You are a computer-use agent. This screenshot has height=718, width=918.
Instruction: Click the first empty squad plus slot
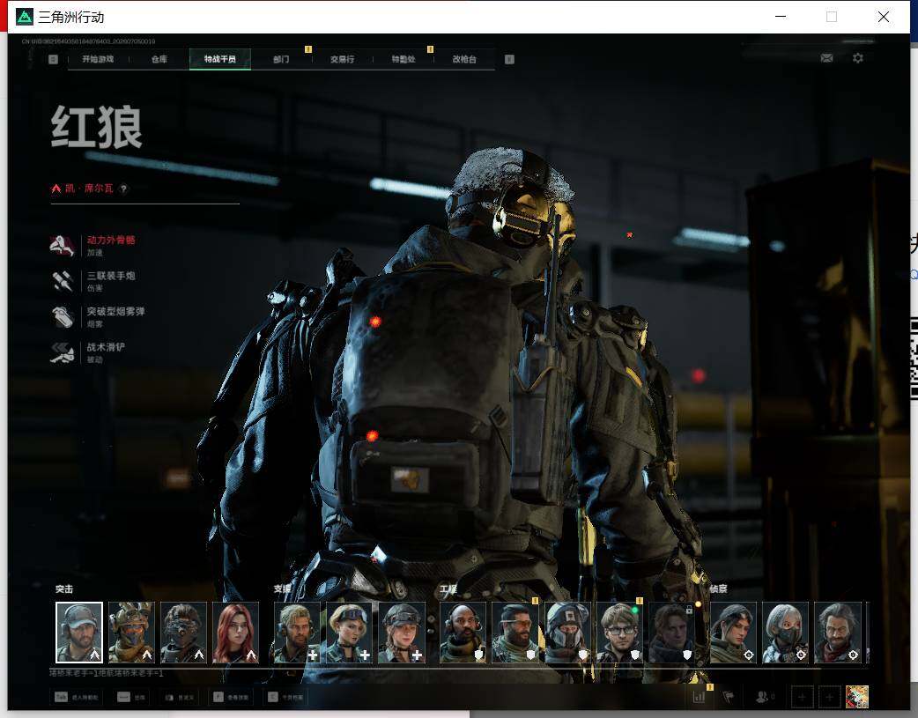coord(802,697)
